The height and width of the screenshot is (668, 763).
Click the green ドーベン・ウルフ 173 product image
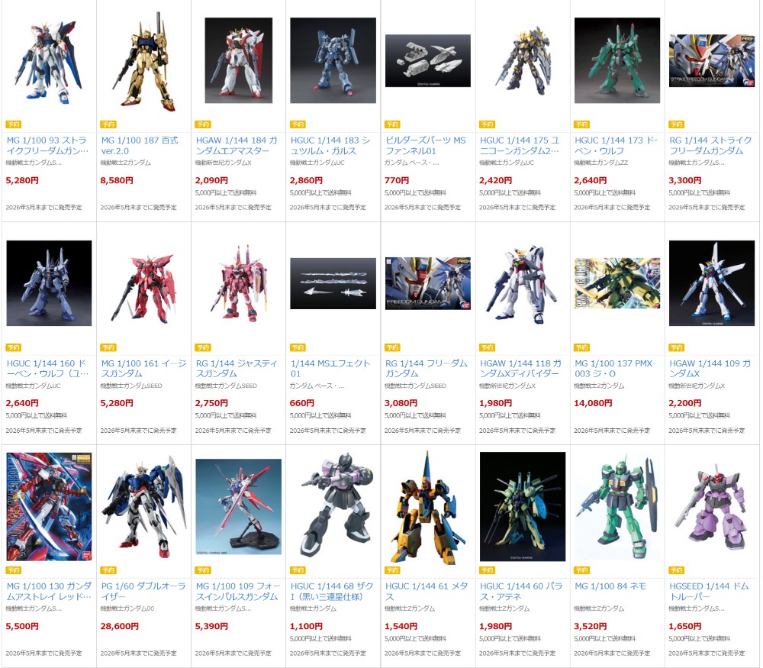617,60
